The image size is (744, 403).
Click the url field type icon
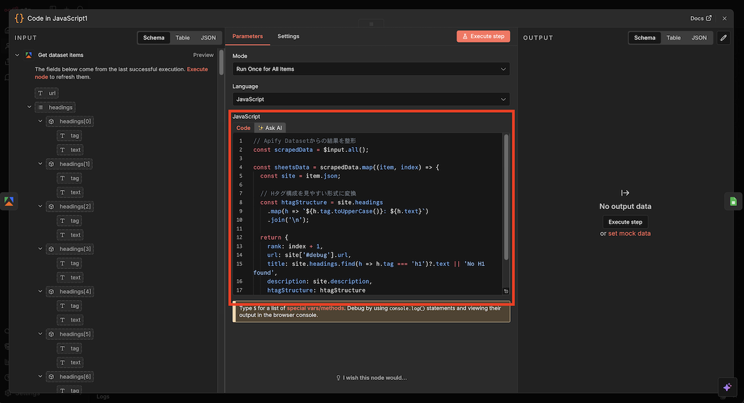[x=41, y=93]
